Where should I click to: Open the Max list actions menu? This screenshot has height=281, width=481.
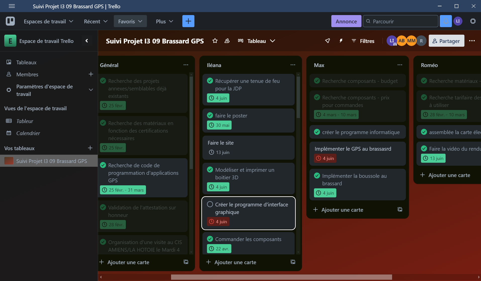[400, 65]
